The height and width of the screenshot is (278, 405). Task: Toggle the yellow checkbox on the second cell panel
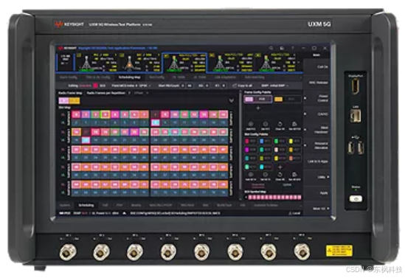[x=122, y=55]
